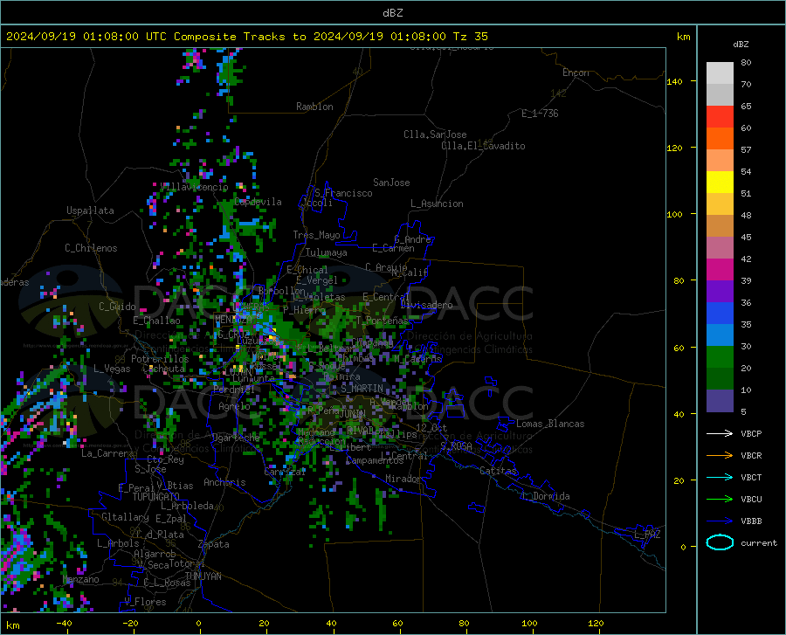786x635 pixels.
Task: Click the dBZ heading above the color scale
Action: click(741, 44)
